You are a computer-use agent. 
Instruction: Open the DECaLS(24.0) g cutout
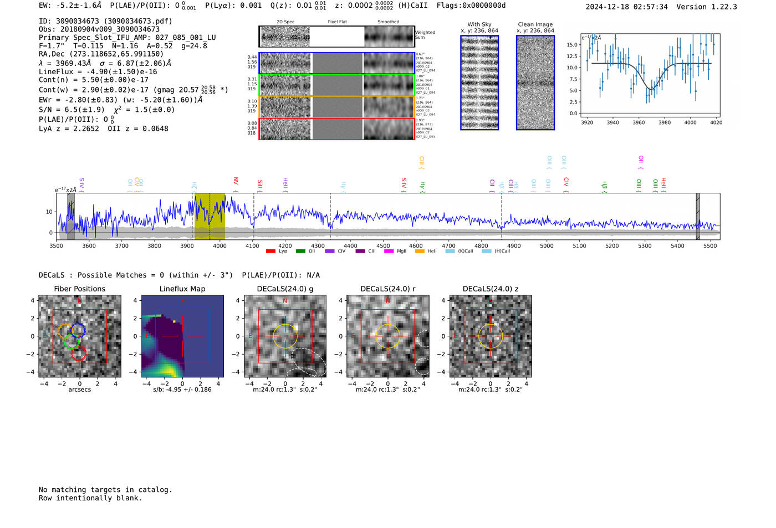tap(285, 336)
